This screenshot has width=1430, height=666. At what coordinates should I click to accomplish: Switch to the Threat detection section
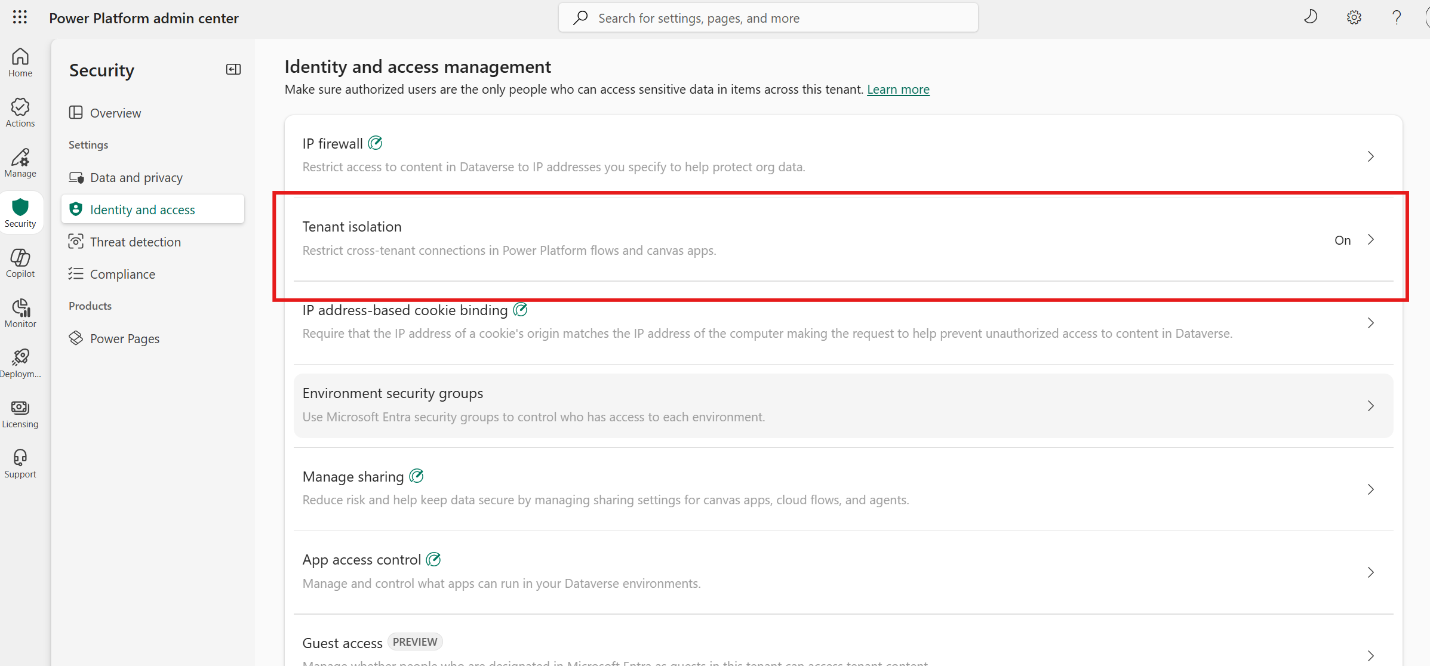[x=135, y=242]
